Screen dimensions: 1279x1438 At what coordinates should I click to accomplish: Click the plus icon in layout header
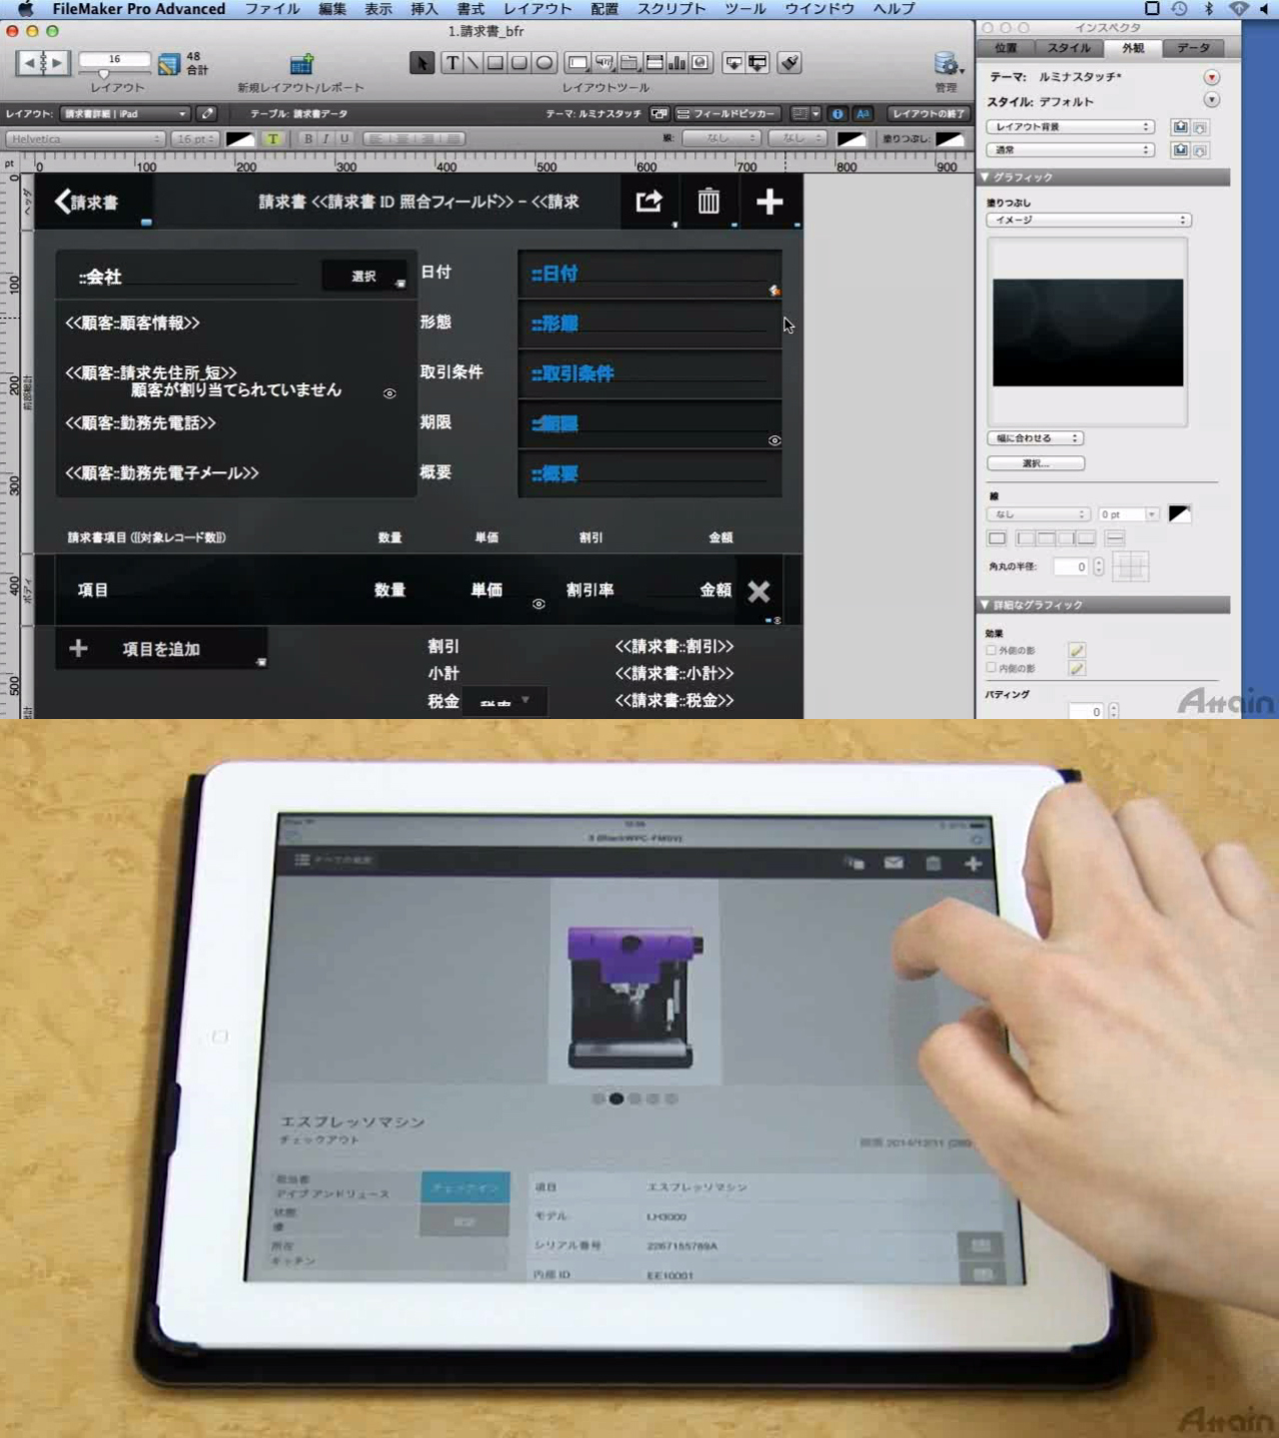click(x=769, y=202)
